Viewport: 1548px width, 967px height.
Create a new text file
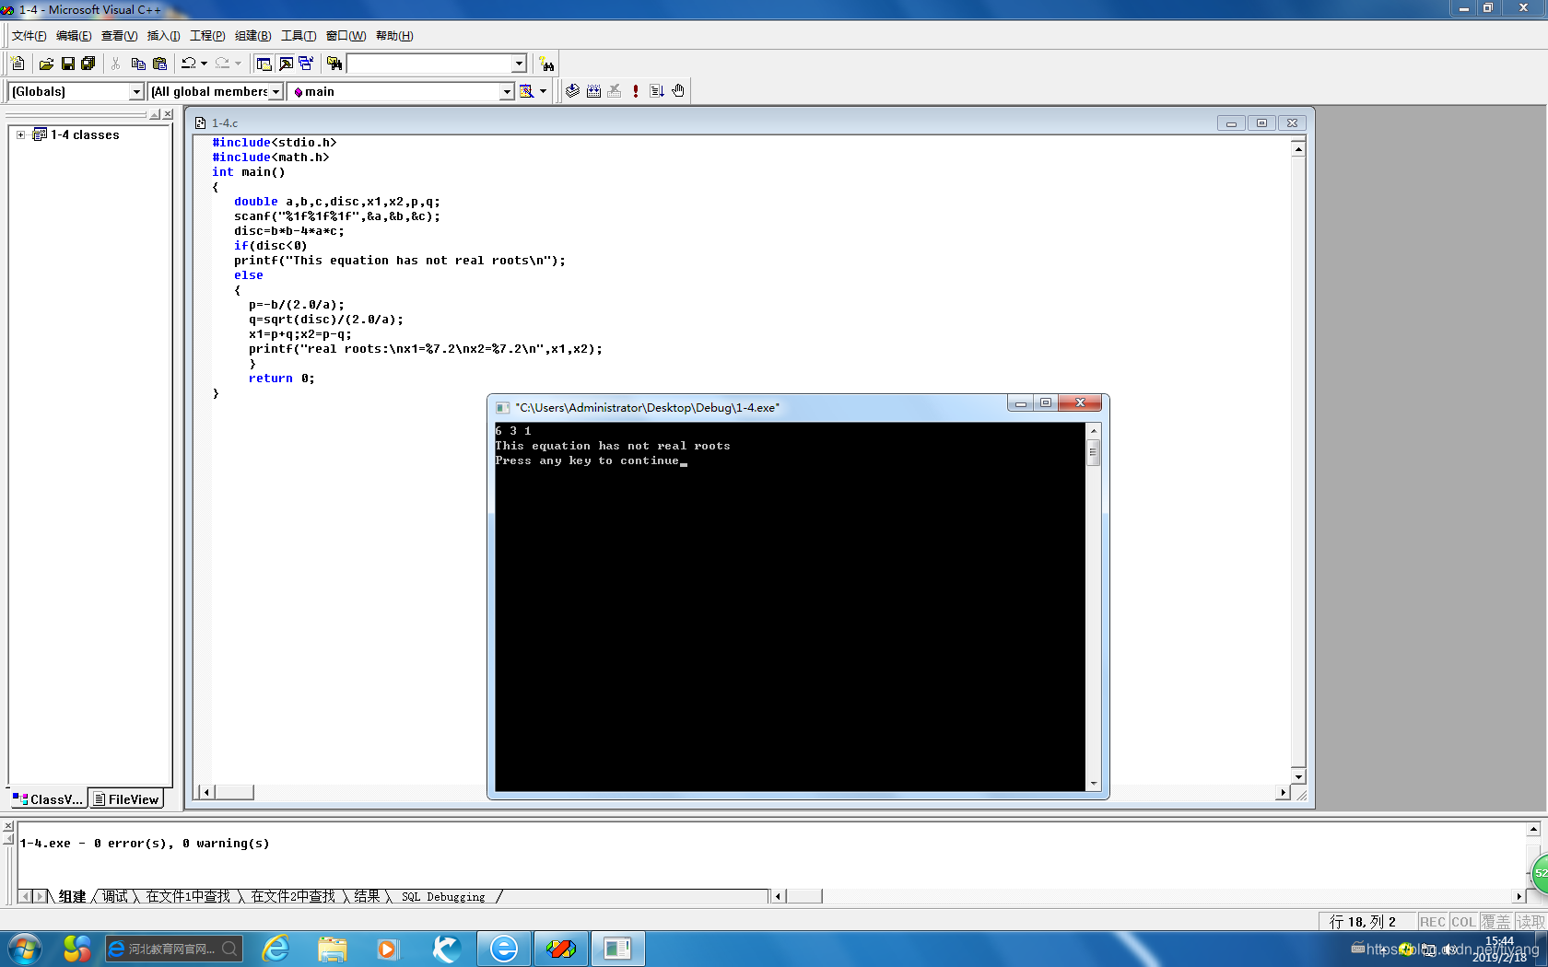tap(18, 64)
